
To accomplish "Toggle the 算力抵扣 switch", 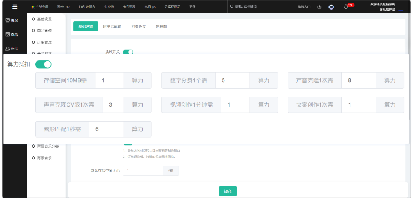I will coord(43,64).
